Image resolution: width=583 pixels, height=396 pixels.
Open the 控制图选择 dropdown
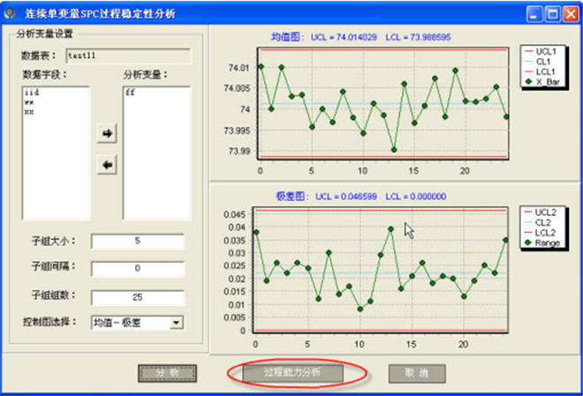pyautogui.click(x=177, y=323)
